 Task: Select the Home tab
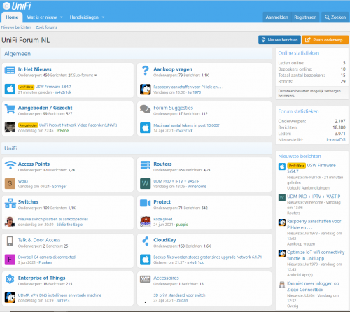pos(12,17)
